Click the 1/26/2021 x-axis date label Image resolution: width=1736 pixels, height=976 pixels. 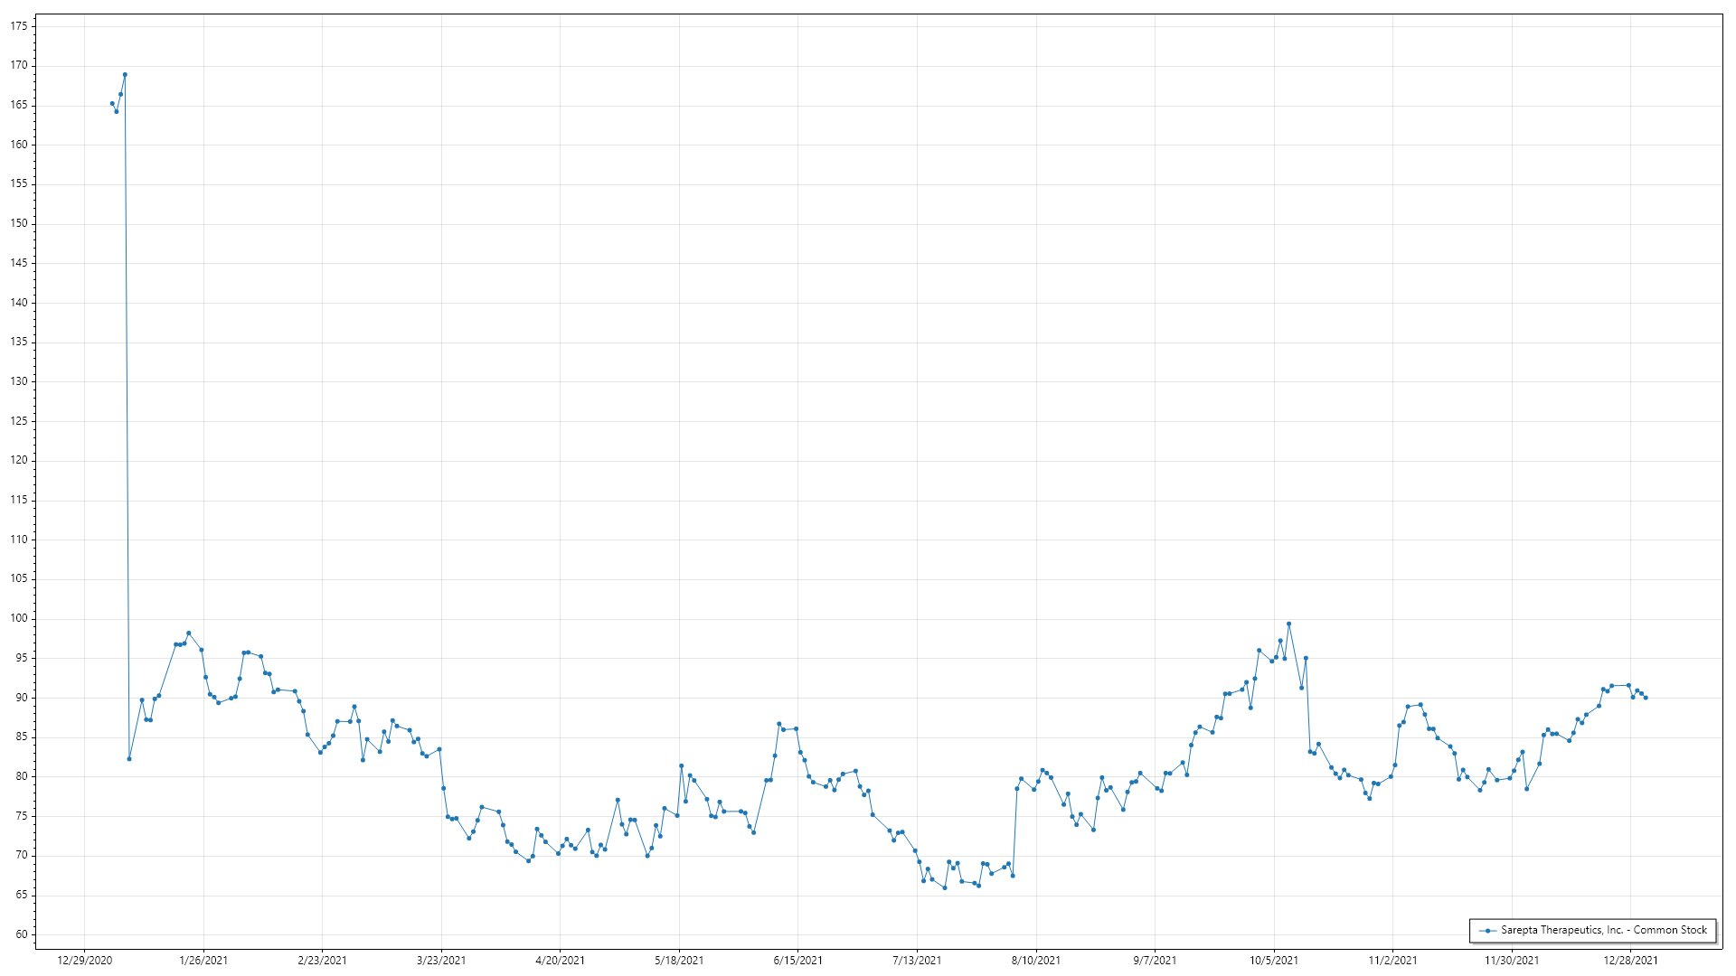click(x=203, y=960)
